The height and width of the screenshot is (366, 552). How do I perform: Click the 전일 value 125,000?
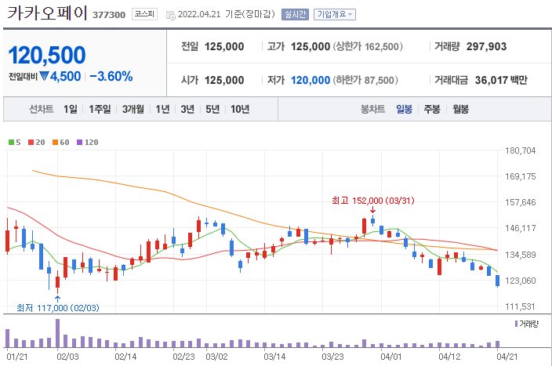(x=224, y=46)
